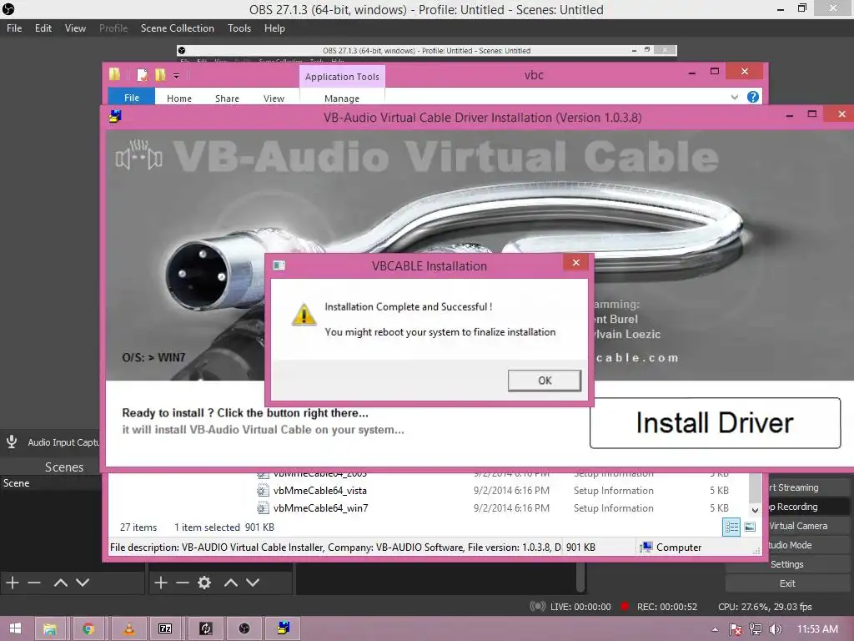Click the Exit button in OBS

pyautogui.click(x=787, y=583)
